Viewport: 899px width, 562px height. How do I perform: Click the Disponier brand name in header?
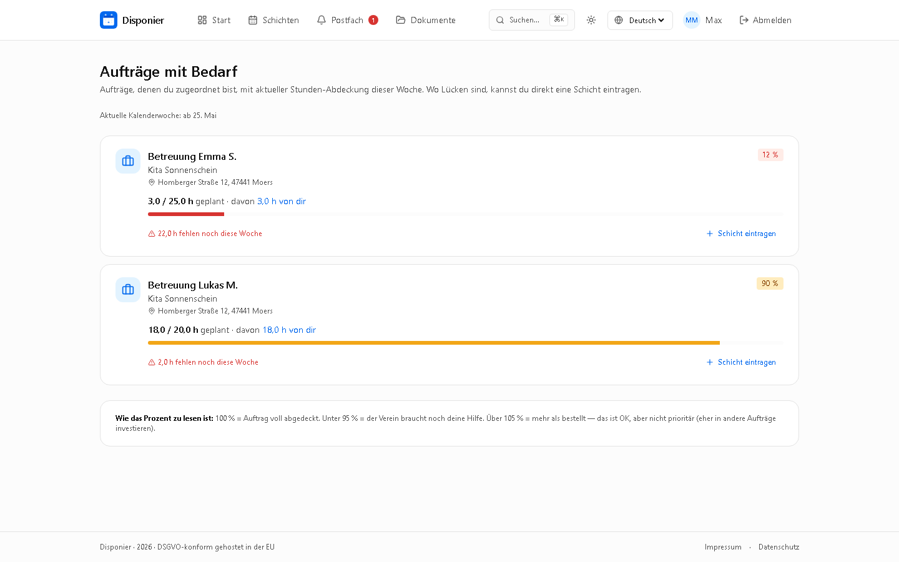coord(143,20)
